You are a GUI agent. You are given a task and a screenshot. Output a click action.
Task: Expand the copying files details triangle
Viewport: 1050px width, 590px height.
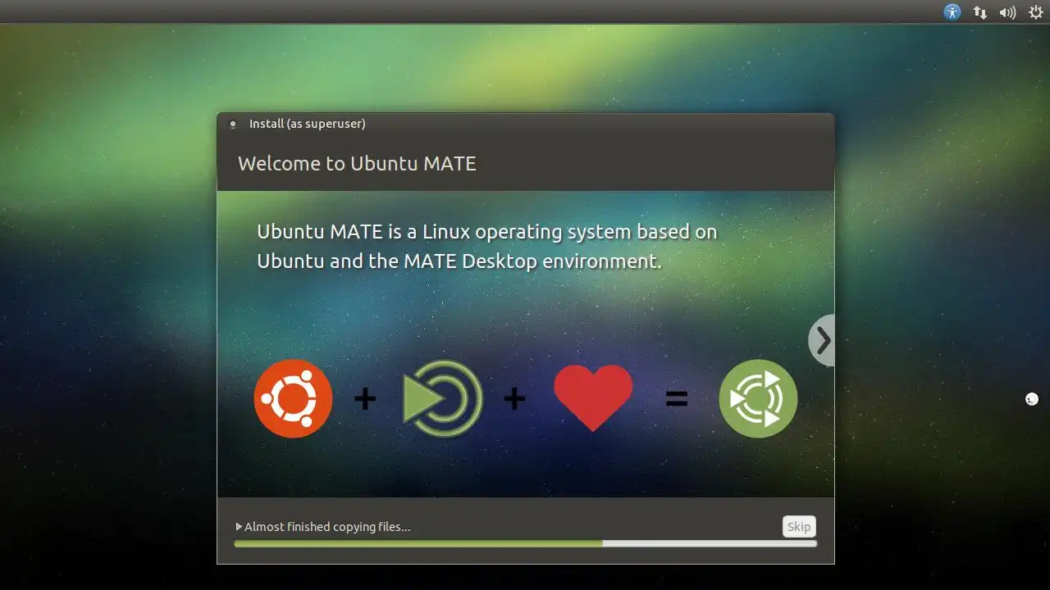pos(239,527)
